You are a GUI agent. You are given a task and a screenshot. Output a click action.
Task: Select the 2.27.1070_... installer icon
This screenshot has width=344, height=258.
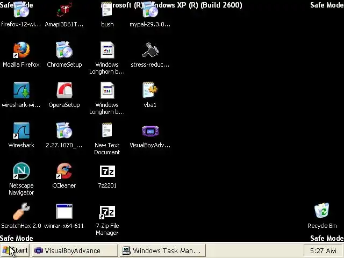click(x=64, y=131)
